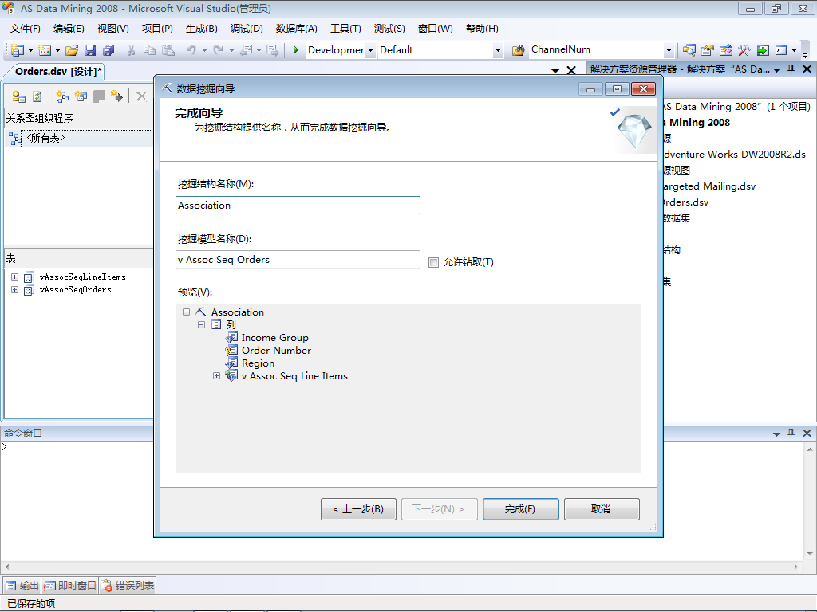The image size is (817, 612).
Task: Open the Default platform dropdown
Action: [x=498, y=50]
